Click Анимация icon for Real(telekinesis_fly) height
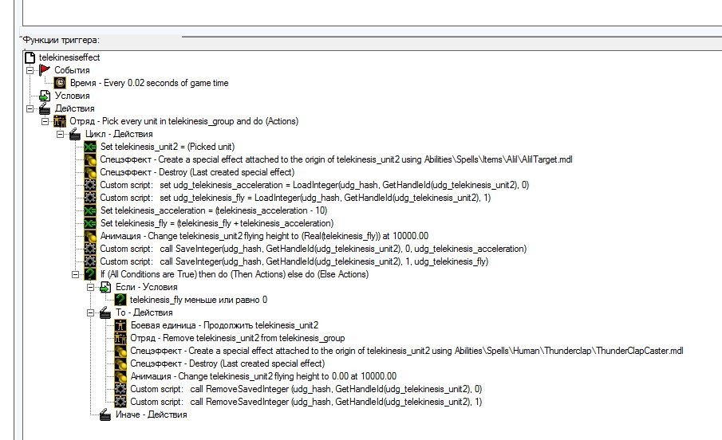The width and height of the screenshot is (722, 440). click(90, 236)
